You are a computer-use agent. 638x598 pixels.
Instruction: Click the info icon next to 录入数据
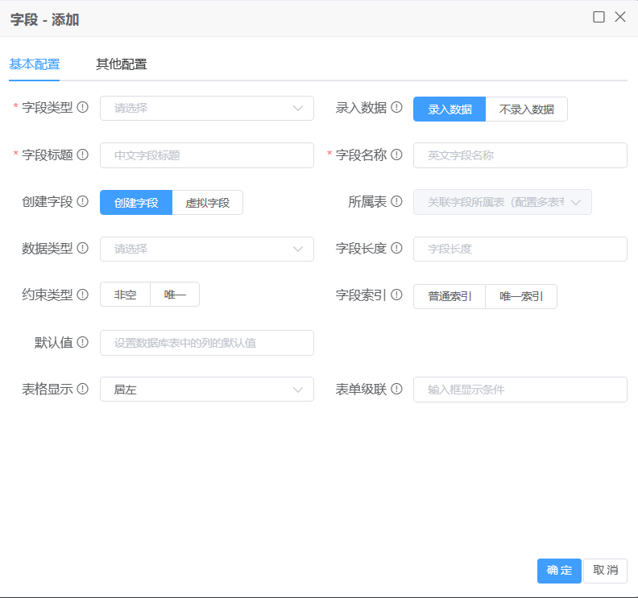point(396,108)
